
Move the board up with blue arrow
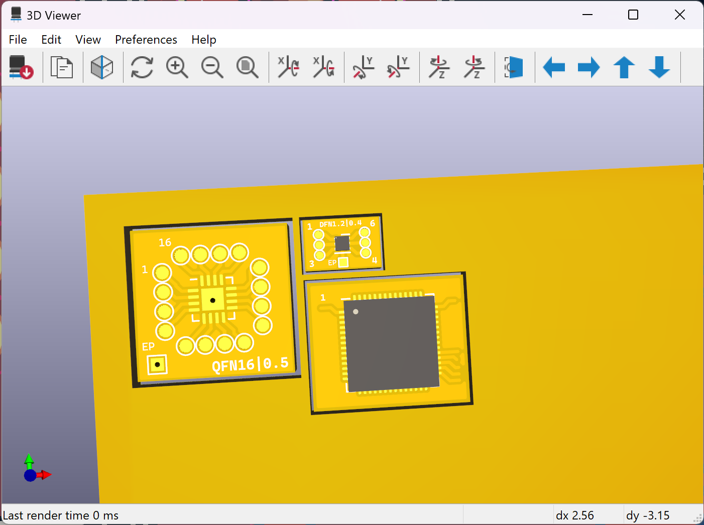[624, 67]
